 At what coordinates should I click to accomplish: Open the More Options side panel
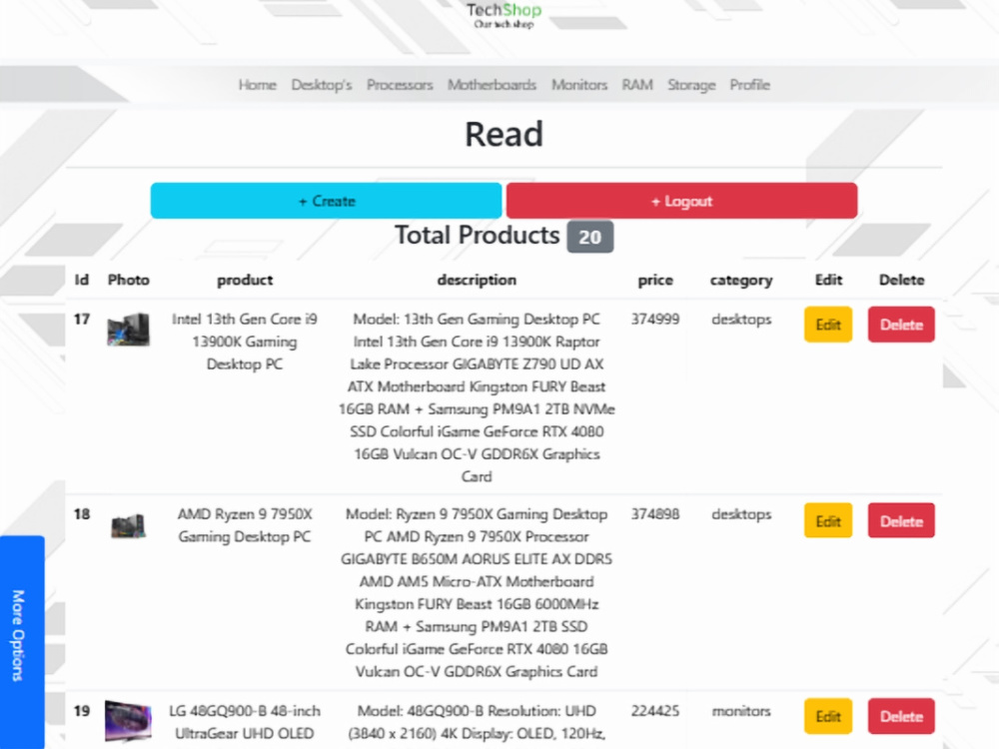(22, 642)
